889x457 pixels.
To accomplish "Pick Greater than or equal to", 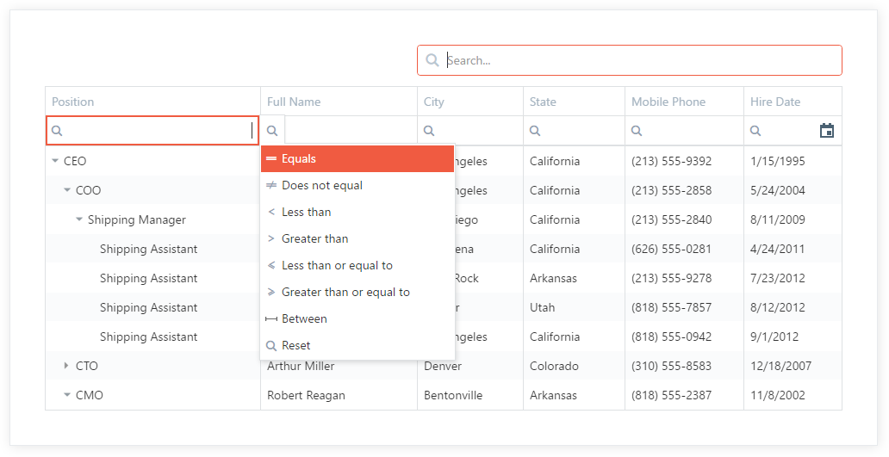I will click(357, 293).
